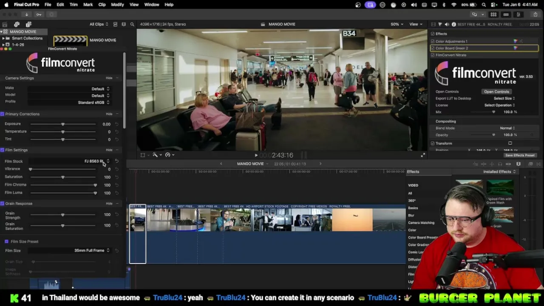Toggle the Film Size Preset checkbox
Image resolution: width=544 pixels, height=306 pixels.
tap(6, 241)
